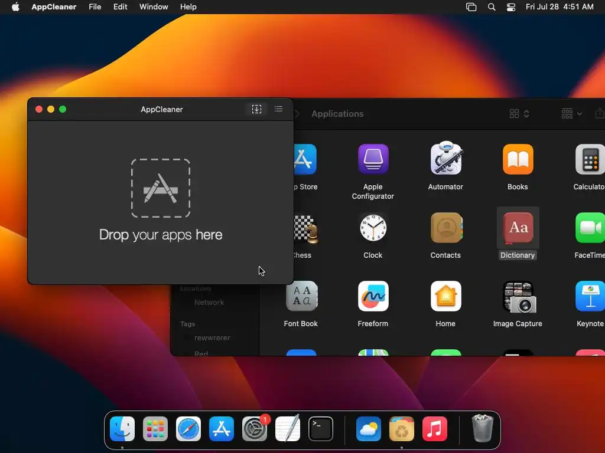605x453 pixels.
Task: Select the Freeform app in Finder
Action: (x=373, y=296)
